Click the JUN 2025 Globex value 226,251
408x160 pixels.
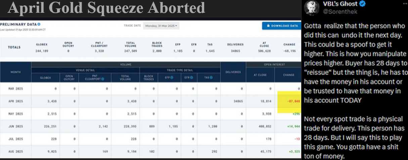point(49,126)
